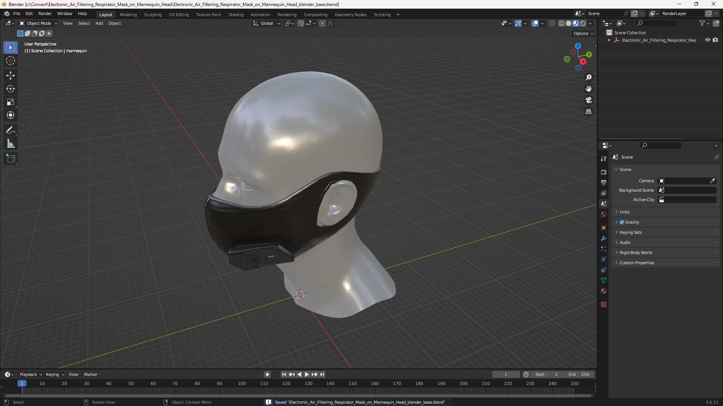Open the Modifier wrench properties tab
The height and width of the screenshot is (406, 723).
tap(604, 238)
